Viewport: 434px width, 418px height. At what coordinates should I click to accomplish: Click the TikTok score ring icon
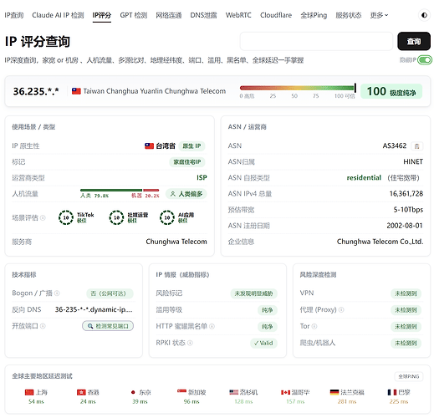click(x=66, y=217)
